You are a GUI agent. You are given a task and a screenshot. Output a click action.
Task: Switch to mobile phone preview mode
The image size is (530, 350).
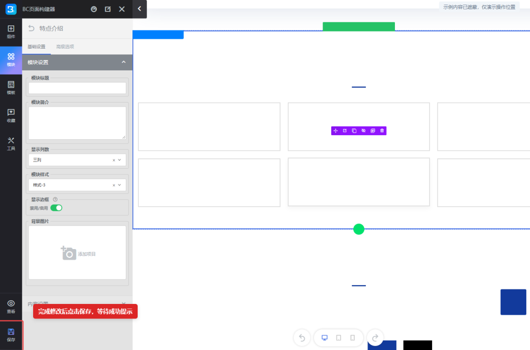352,338
